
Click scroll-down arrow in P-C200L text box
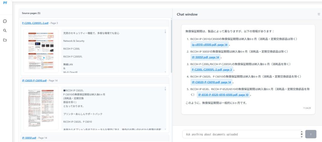click(165, 72)
